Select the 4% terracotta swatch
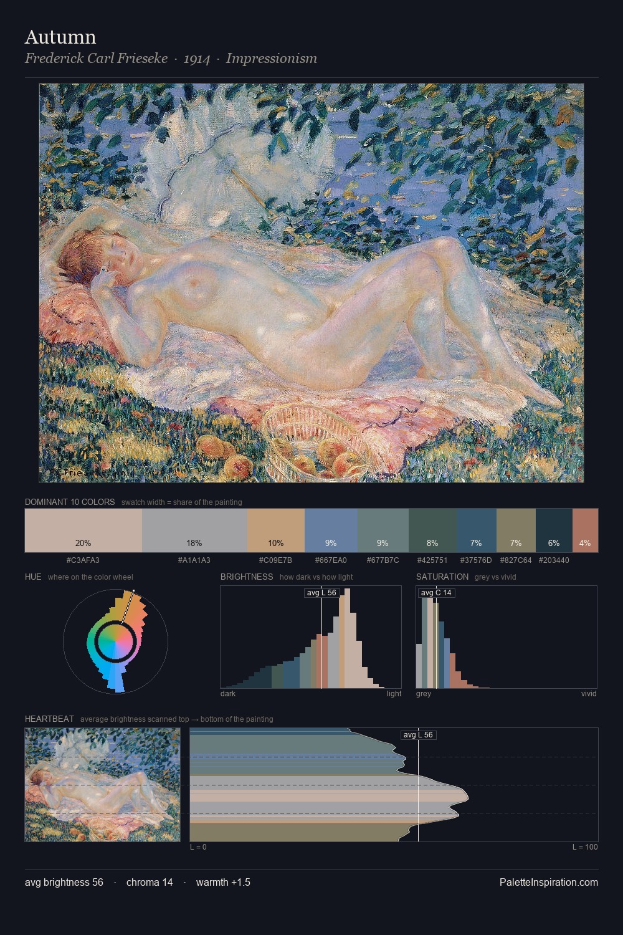Image resolution: width=623 pixels, height=935 pixels. [x=585, y=530]
